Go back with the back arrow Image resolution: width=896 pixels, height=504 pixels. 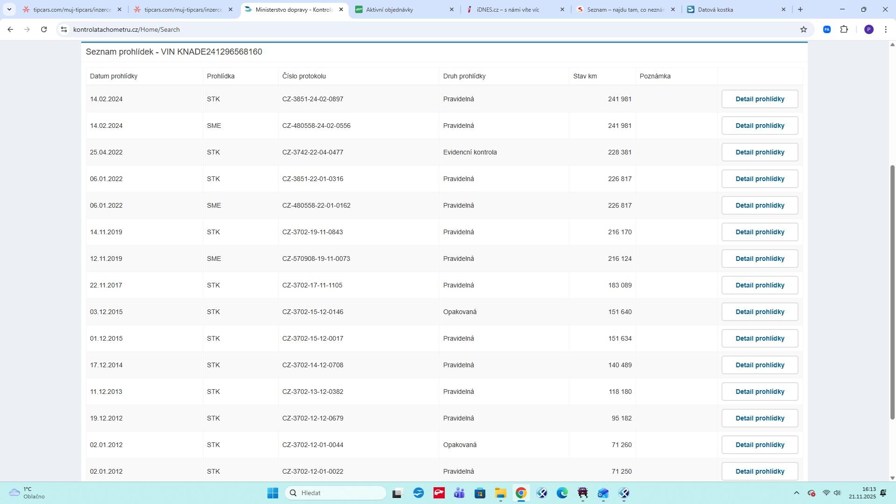[x=10, y=29]
